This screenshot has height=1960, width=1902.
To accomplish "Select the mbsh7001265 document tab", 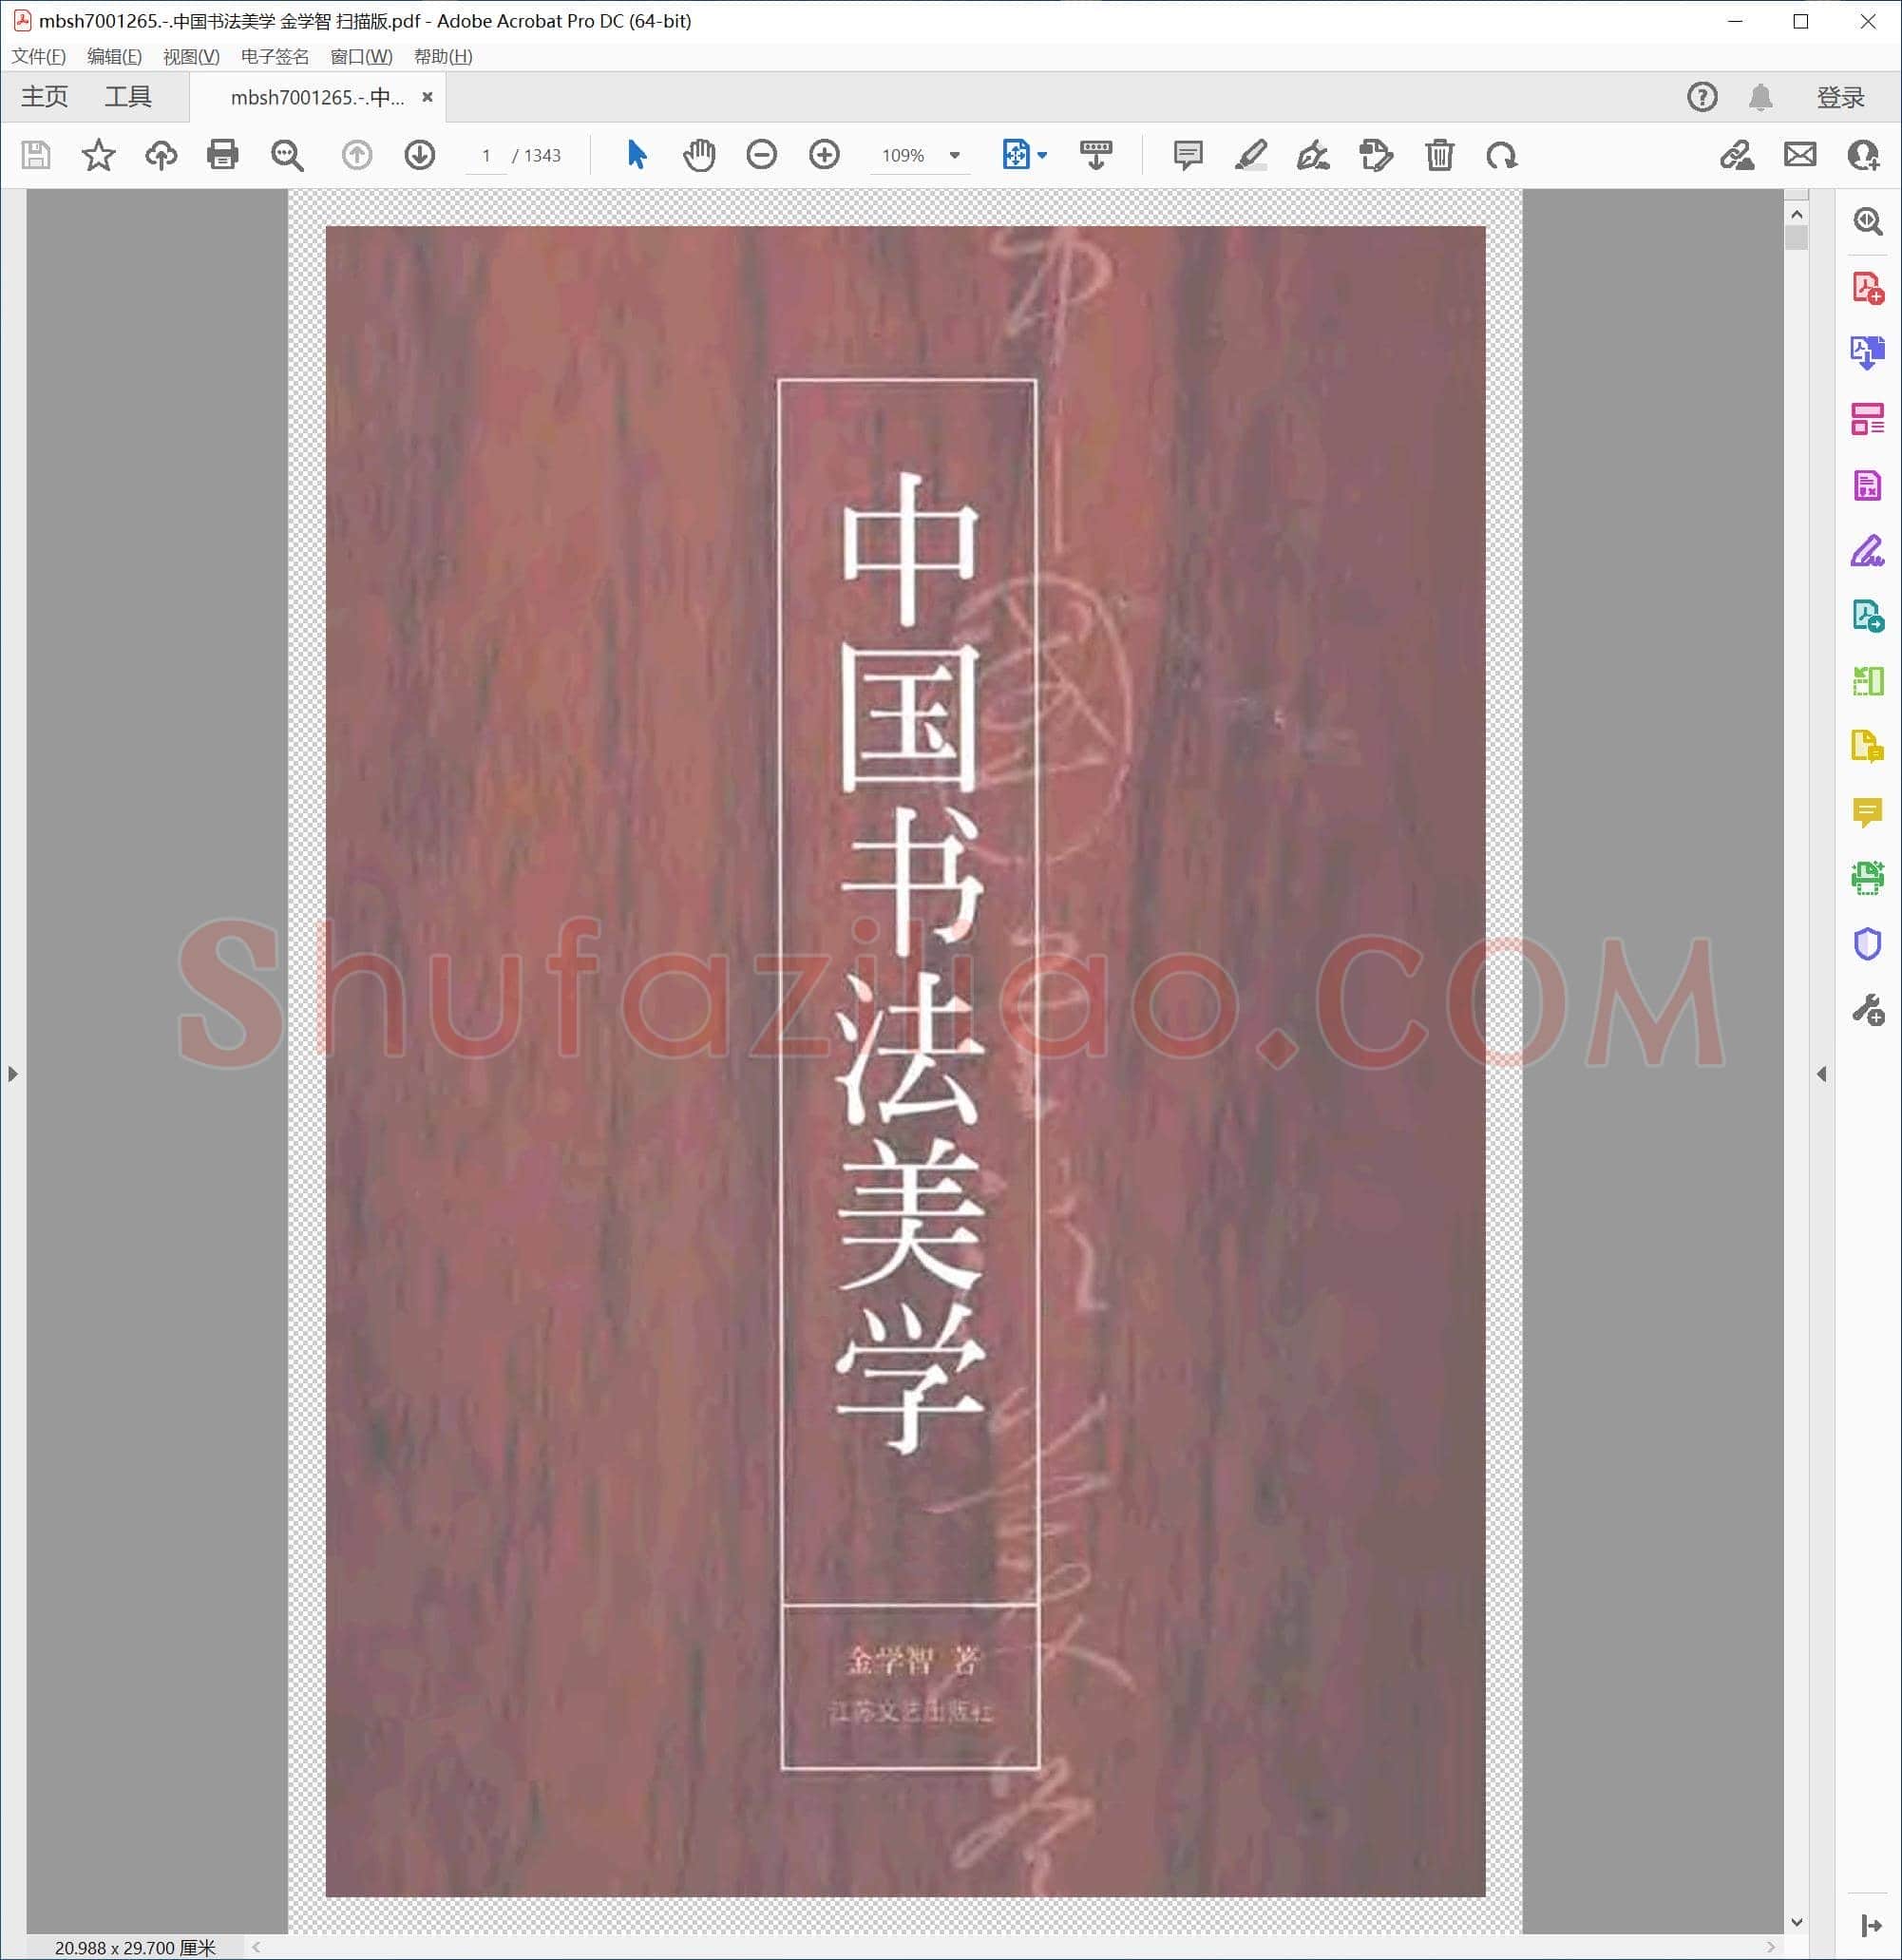I will coord(317,97).
